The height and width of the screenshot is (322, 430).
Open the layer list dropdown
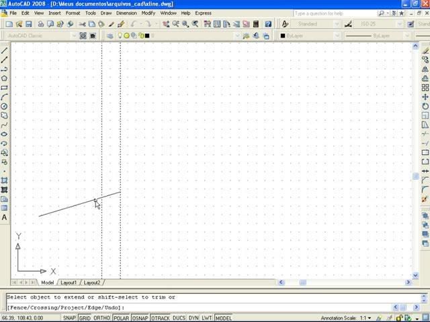pos(237,36)
